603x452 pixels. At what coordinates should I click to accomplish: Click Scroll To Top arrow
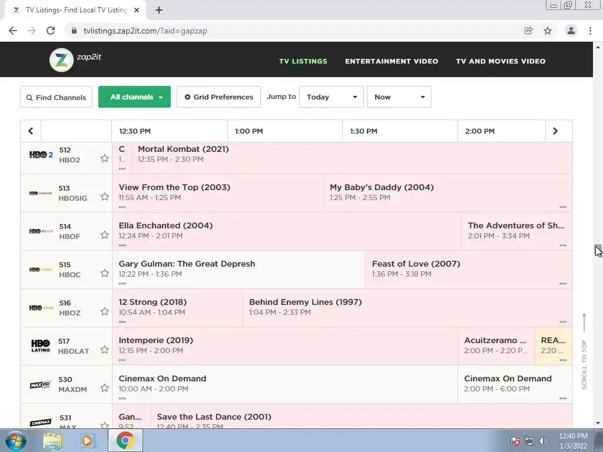click(x=584, y=351)
